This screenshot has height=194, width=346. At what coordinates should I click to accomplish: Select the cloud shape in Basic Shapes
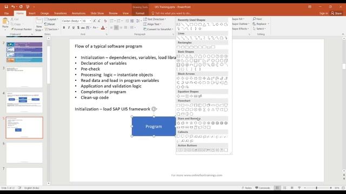tap(222, 65)
